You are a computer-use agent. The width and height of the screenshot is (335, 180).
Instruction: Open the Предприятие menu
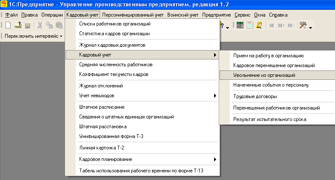click(x=216, y=15)
